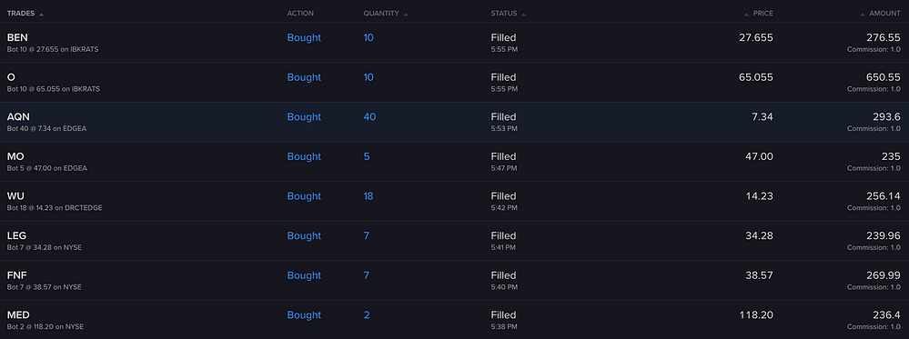Open the LEG trade details

coord(455,241)
